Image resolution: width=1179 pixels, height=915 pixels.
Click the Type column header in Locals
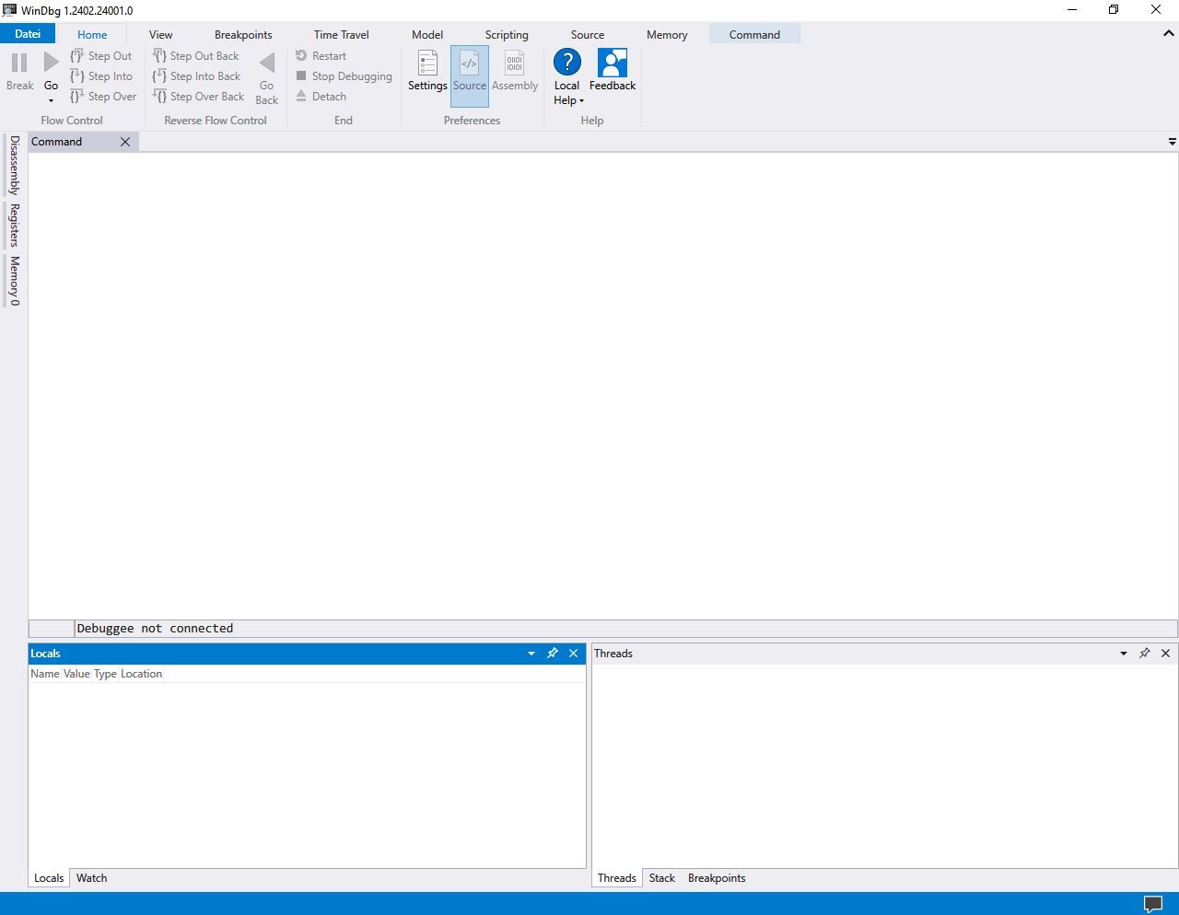click(105, 674)
